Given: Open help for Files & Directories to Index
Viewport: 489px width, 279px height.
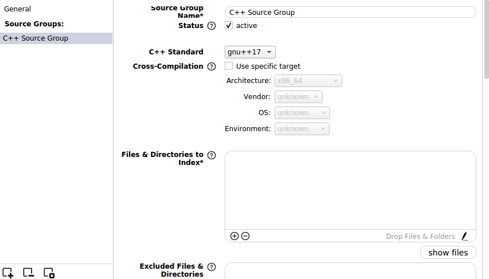Looking at the screenshot, I should [212, 155].
